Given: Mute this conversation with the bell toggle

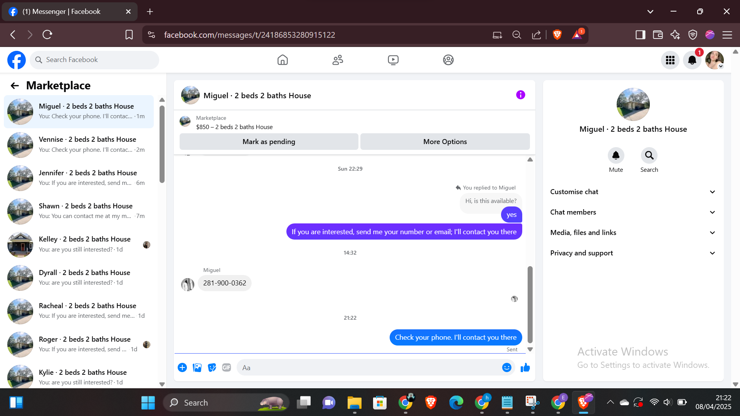Looking at the screenshot, I should click(x=616, y=156).
